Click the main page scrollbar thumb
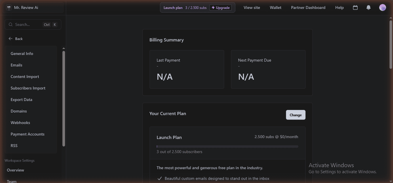This screenshot has width=393, height=183. click(391, 44)
